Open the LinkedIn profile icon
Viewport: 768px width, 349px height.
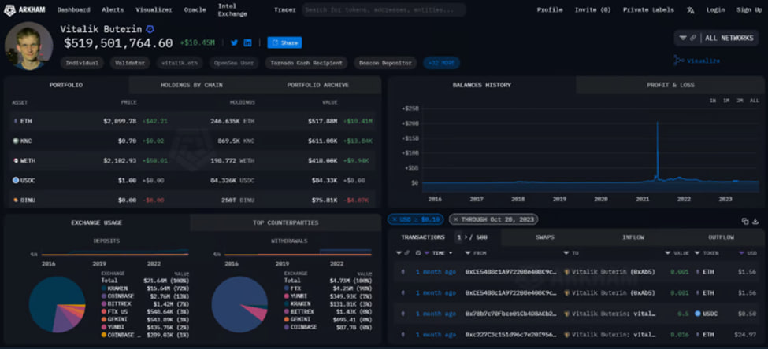(248, 43)
